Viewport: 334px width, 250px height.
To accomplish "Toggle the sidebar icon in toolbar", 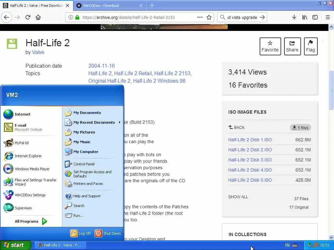I will click(315, 17).
